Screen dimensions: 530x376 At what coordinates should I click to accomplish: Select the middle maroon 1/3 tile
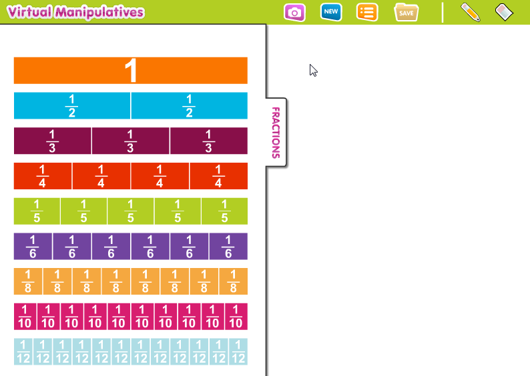click(x=131, y=141)
